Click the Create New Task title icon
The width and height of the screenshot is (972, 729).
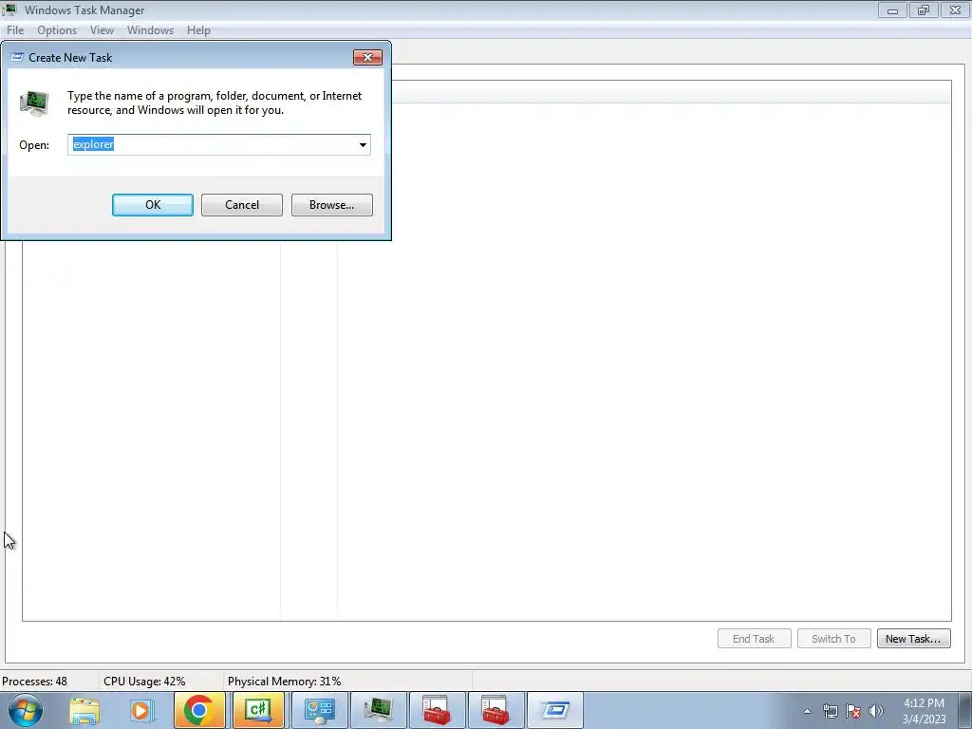pyautogui.click(x=17, y=57)
